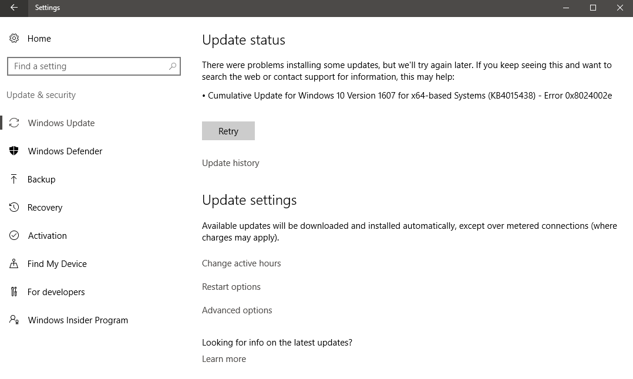
Task: Focus the Find a setting search box
Action: pyautogui.click(x=94, y=66)
